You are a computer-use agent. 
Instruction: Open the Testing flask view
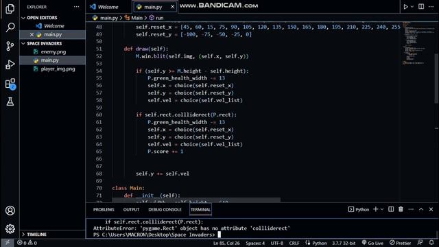click(x=10, y=102)
